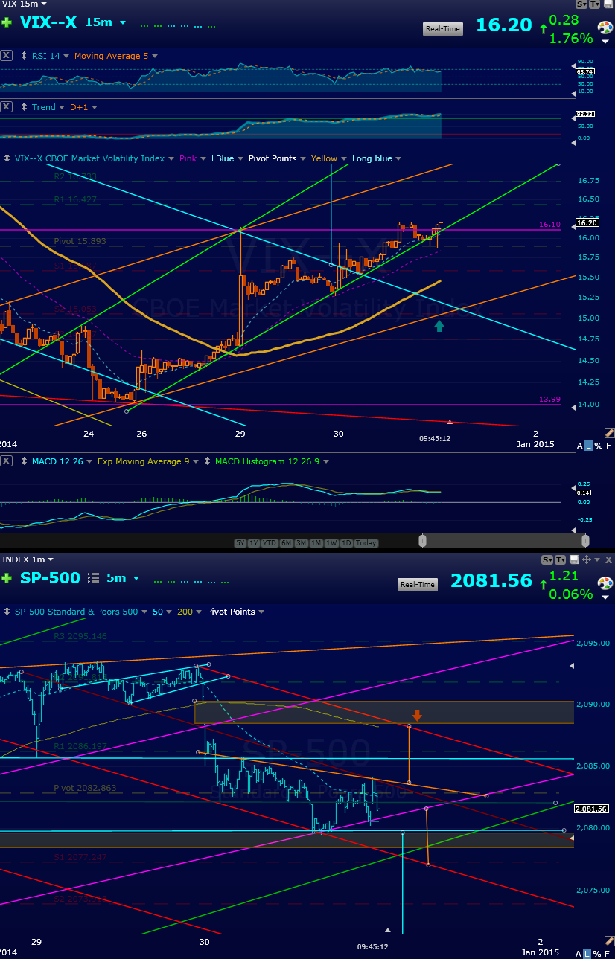The height and width of the screenshot is (959, 615).
Task: Click the time range scrollbar track
Action: click(x=504, y=541)
